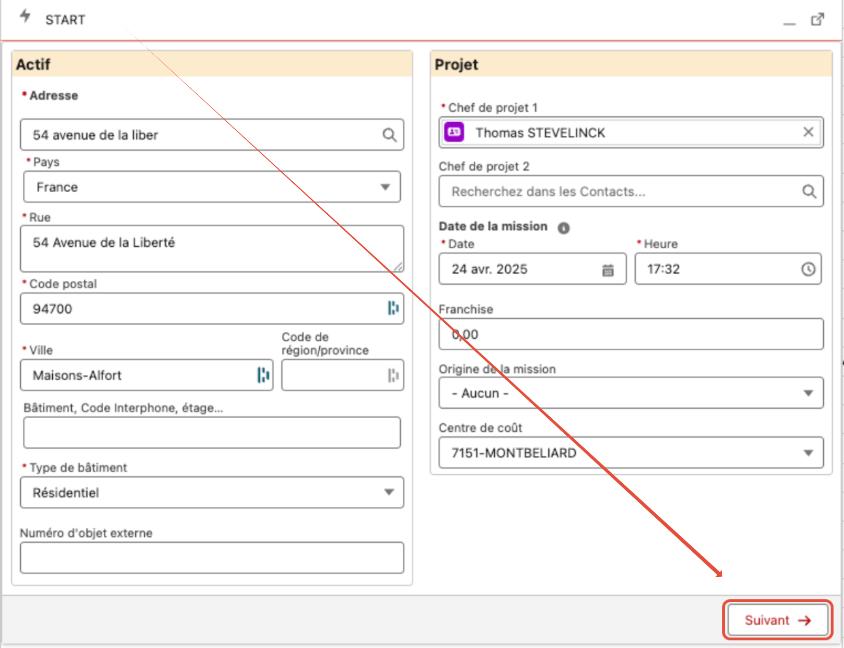The height and width of the screenshot is (648, 844).
Task: Click the Actif section header
Action: pos(212,64)
